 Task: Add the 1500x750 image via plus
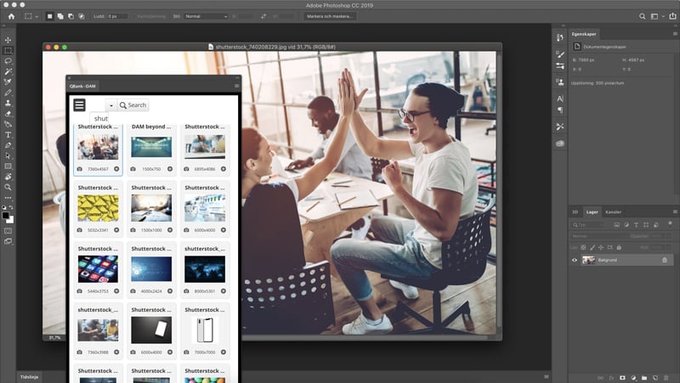pos(170,169)
